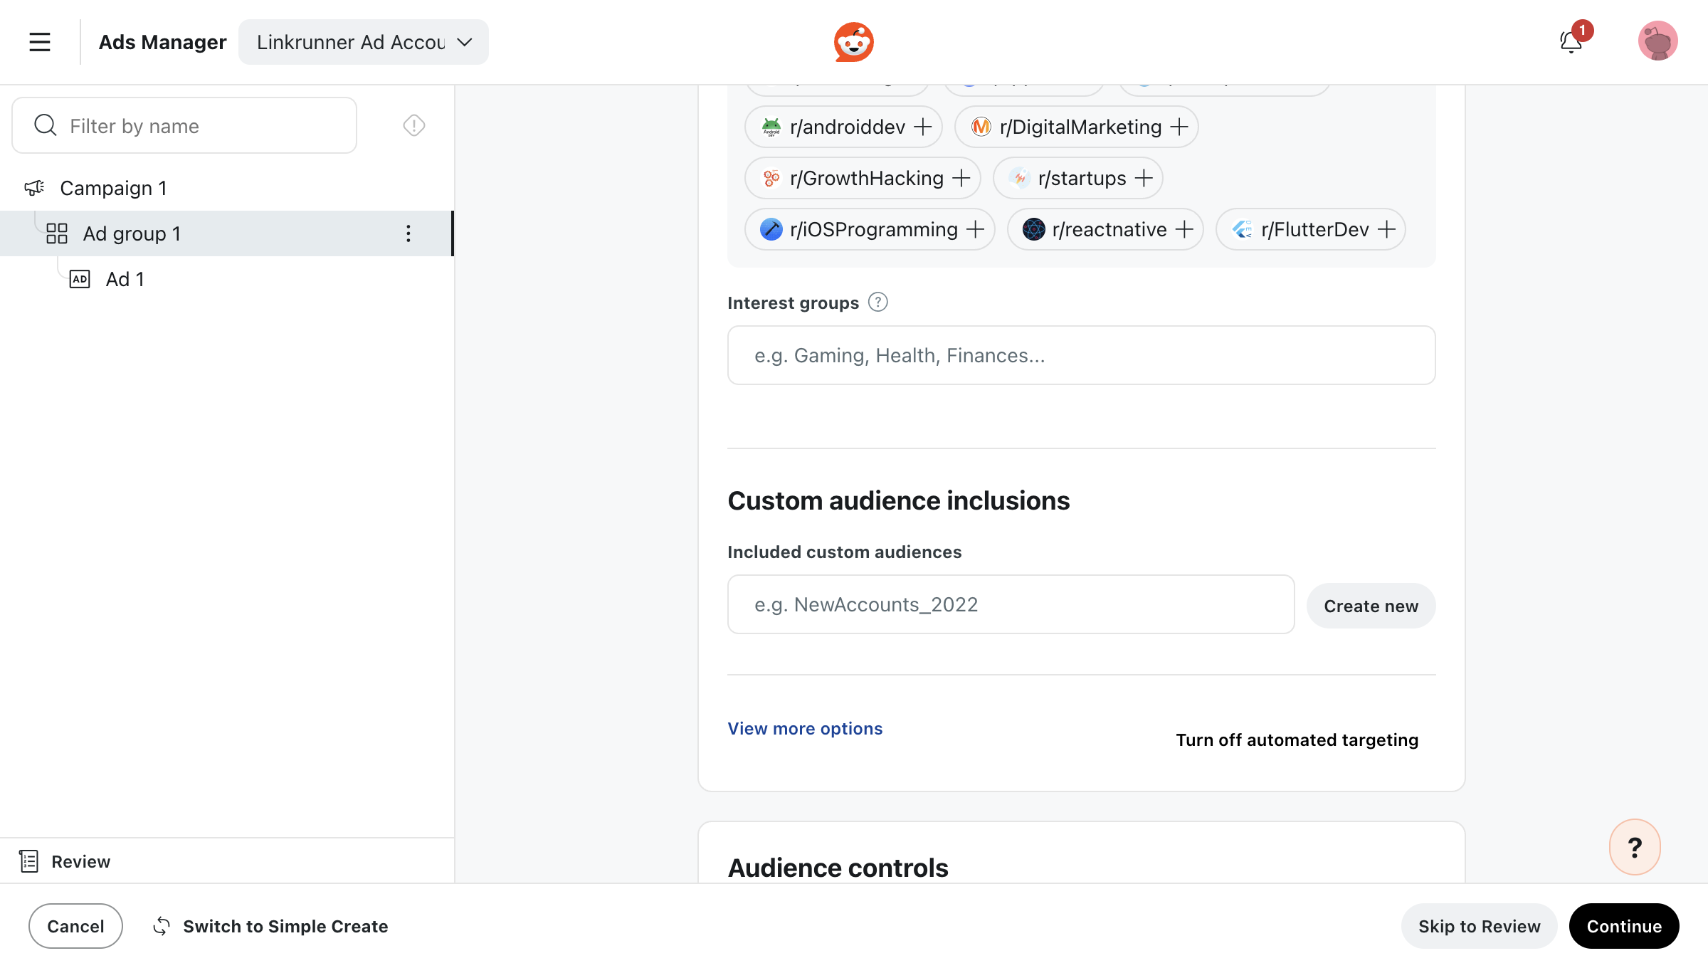The width and height of the screenshot is (1708, 968).
Task: Click Ads Manager title
Action: (x=162, y=42)
